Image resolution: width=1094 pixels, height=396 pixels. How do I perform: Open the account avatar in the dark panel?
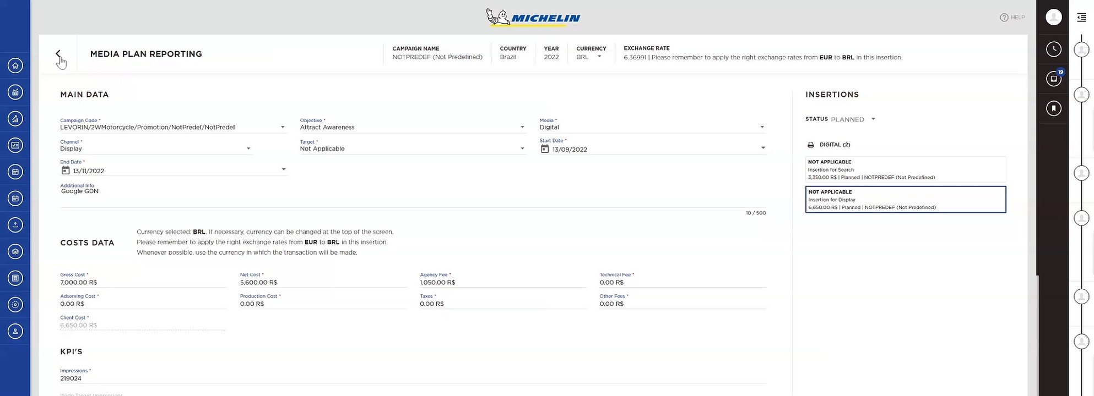pyautogui.click(x=1054, y=17)
